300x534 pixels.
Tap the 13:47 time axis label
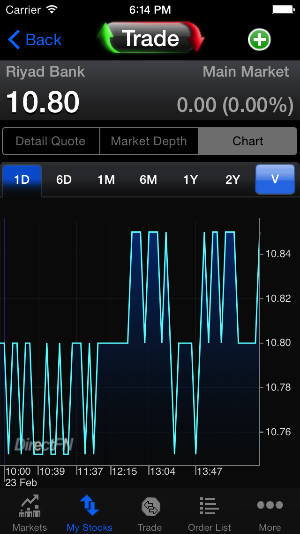pyautogui.click(x=210, y=471)
